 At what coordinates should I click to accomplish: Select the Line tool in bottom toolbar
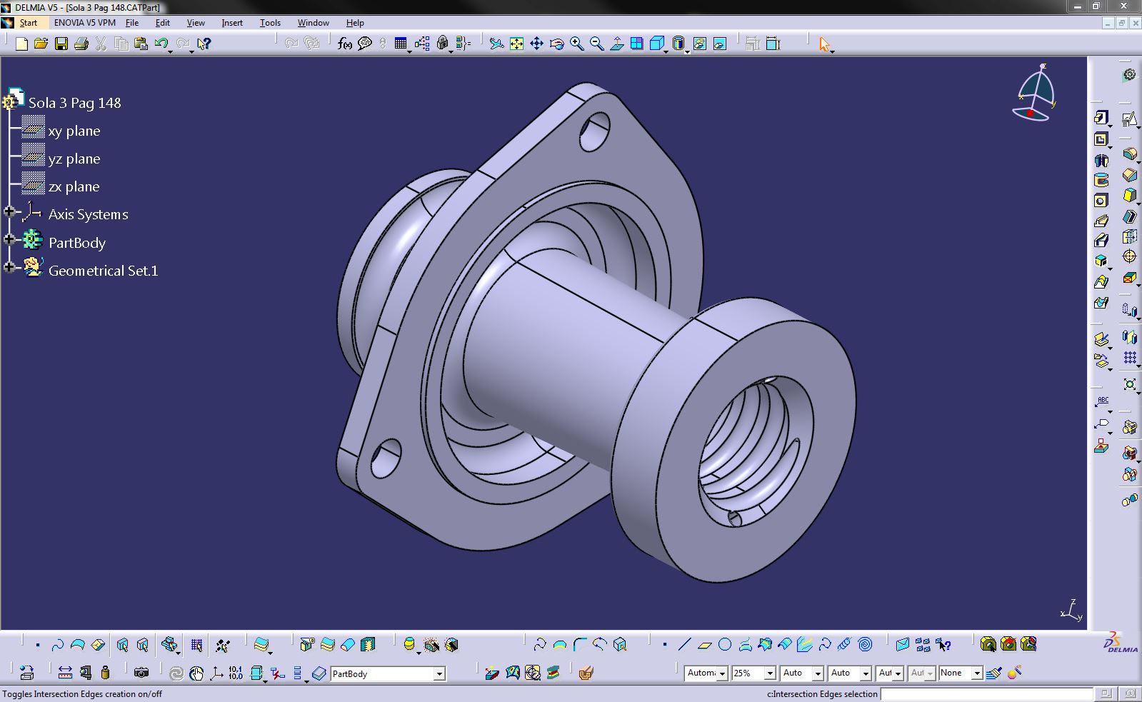(684, 645)
